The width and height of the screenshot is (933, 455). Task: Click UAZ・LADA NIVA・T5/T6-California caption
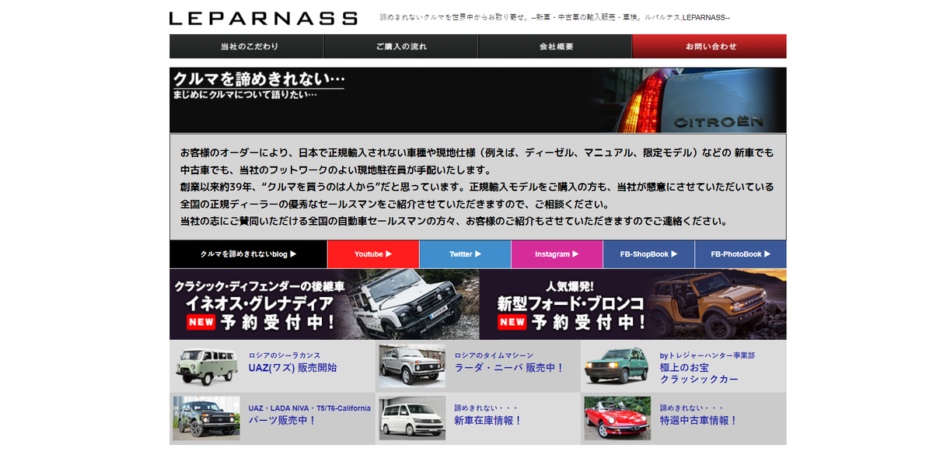tap(309, 408)
